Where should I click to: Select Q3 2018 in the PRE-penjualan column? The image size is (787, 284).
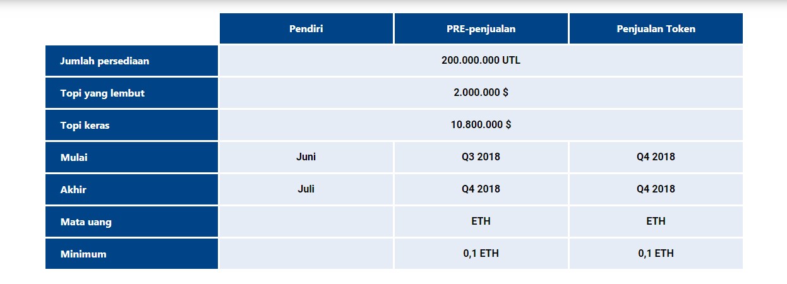click(481, 157)
